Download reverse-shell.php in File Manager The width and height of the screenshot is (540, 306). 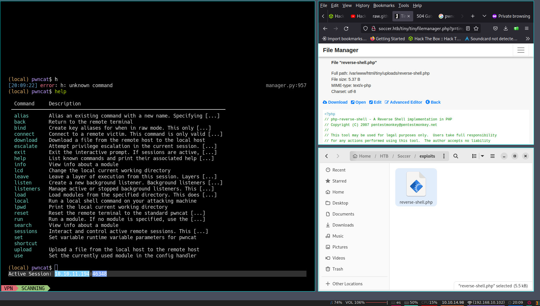point(335,102)
